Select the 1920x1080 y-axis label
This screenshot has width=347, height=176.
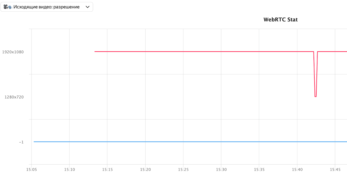(13, 52)
